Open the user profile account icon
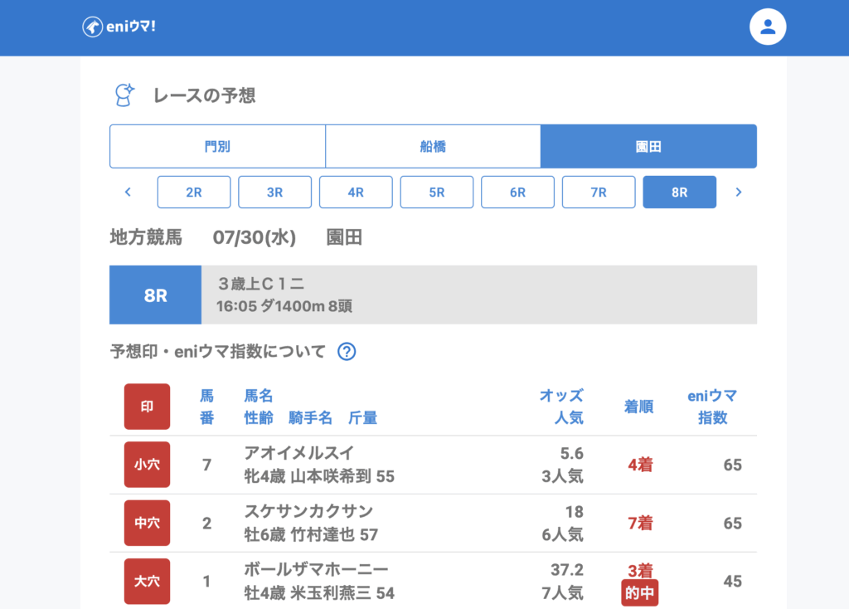The width and height of the screenshot is (849, 609). pos(767,27)
